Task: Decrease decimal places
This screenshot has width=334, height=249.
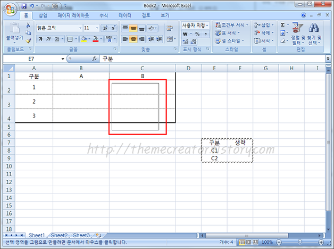Action: (x=194, y=41)
